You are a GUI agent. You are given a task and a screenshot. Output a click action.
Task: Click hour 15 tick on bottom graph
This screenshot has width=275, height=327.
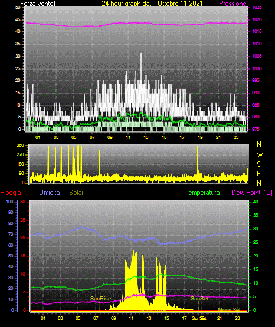[x=166, y=318]
